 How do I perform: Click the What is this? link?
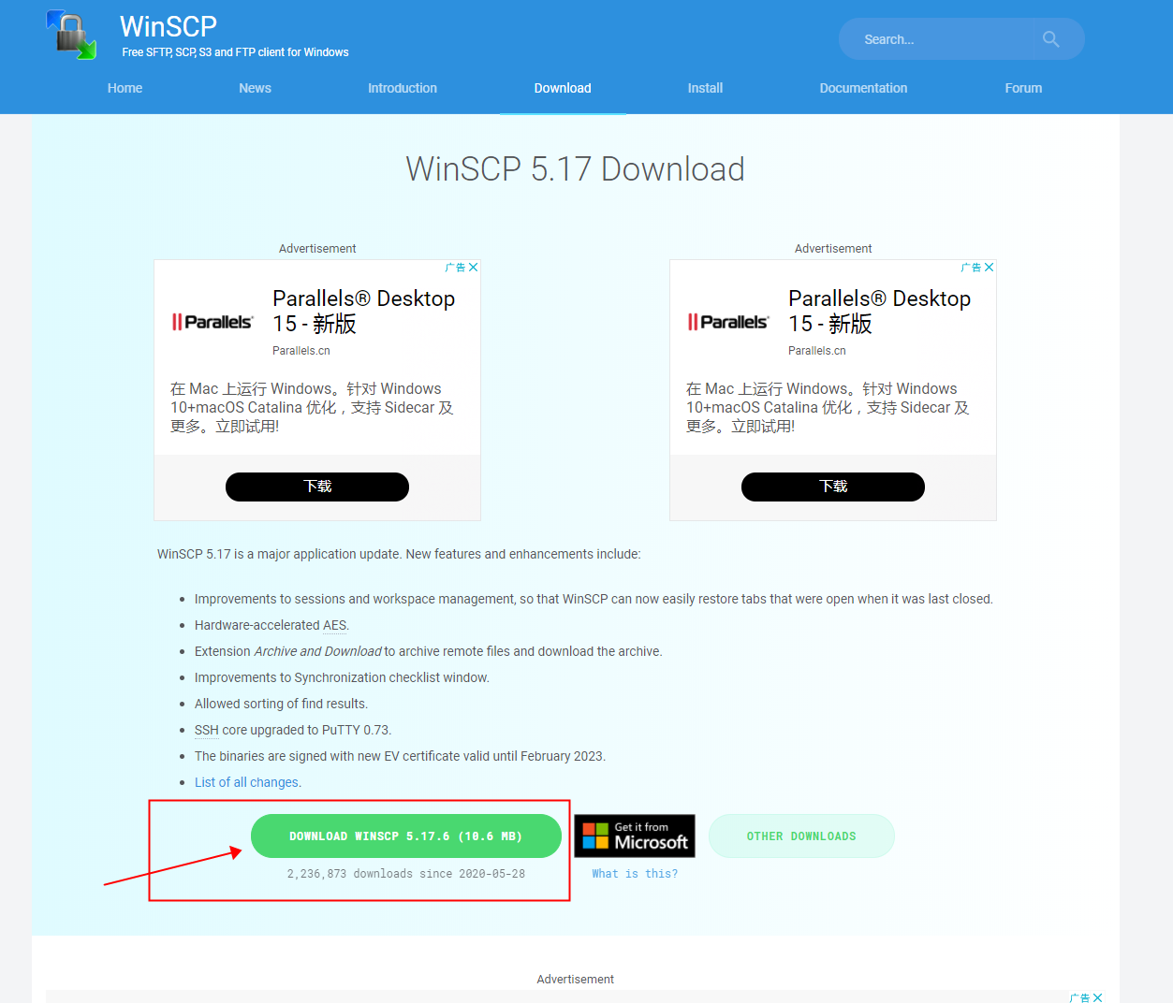635,874
